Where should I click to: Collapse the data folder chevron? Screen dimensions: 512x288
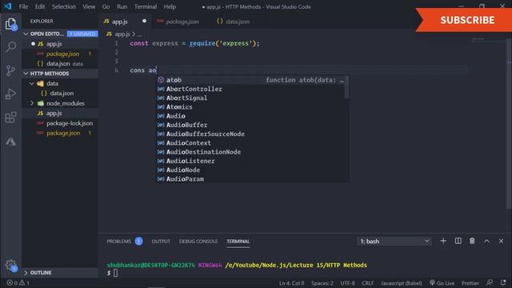coord(32,83)
